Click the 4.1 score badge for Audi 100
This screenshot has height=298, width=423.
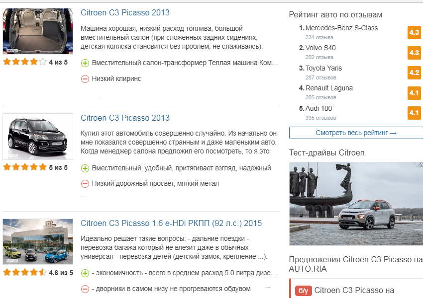click(x=414, y=113)
